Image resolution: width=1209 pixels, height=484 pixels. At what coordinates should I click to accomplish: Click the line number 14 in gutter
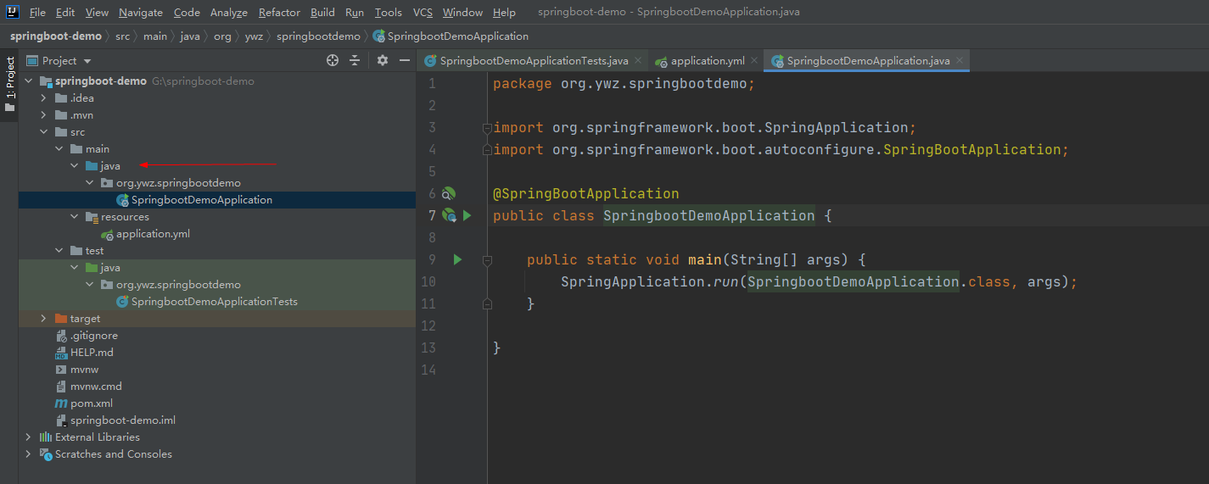(x=428, y=370)
